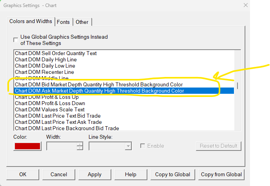Click the list scrollbar thumb

click(237, 86)
